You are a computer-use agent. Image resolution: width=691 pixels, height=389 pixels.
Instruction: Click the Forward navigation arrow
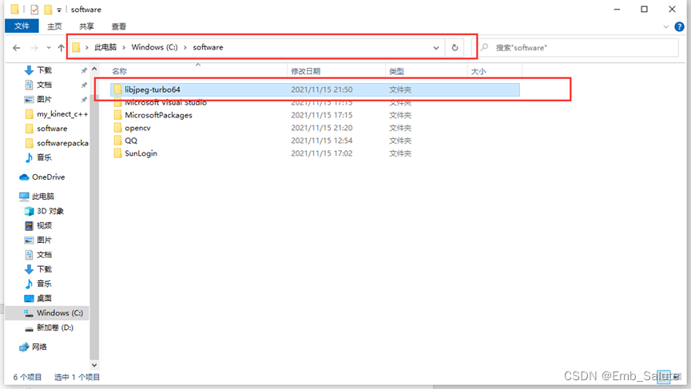coord(34,48)
